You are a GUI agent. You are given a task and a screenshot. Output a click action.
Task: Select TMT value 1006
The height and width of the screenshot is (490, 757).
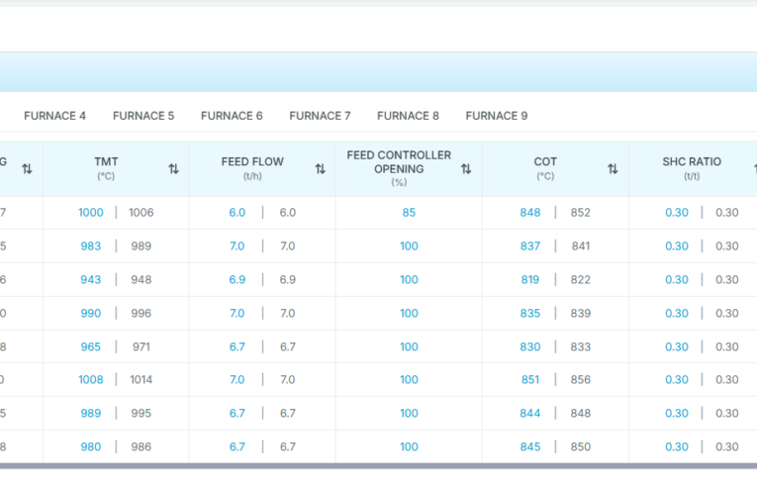click(141, 213)
